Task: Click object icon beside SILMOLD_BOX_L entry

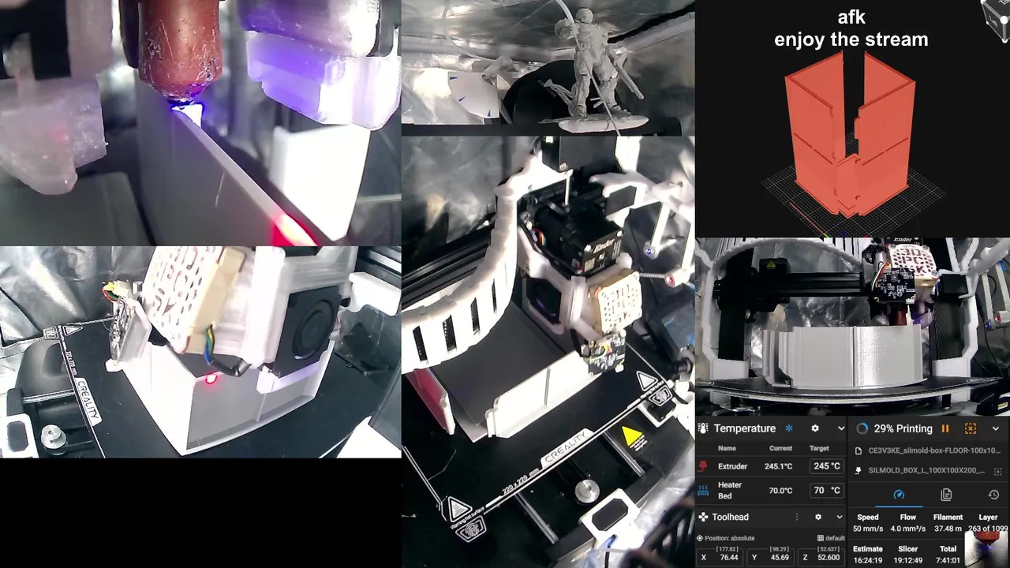Action: click(x=858, y=470)
